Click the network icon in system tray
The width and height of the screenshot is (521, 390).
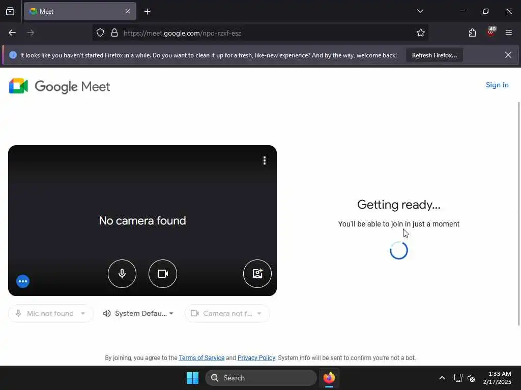tap(458, 378)
